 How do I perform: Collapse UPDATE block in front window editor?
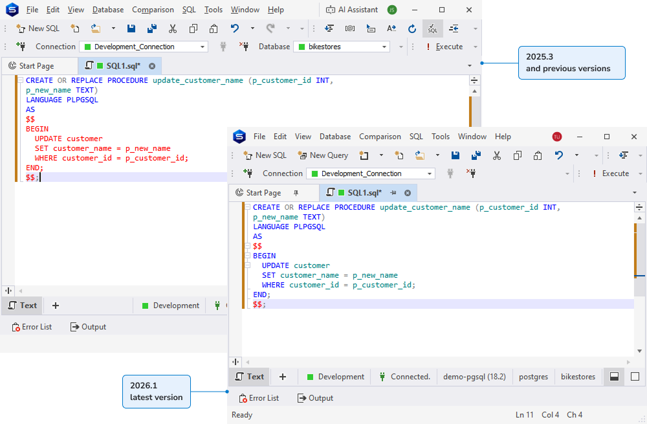[247, 265]
